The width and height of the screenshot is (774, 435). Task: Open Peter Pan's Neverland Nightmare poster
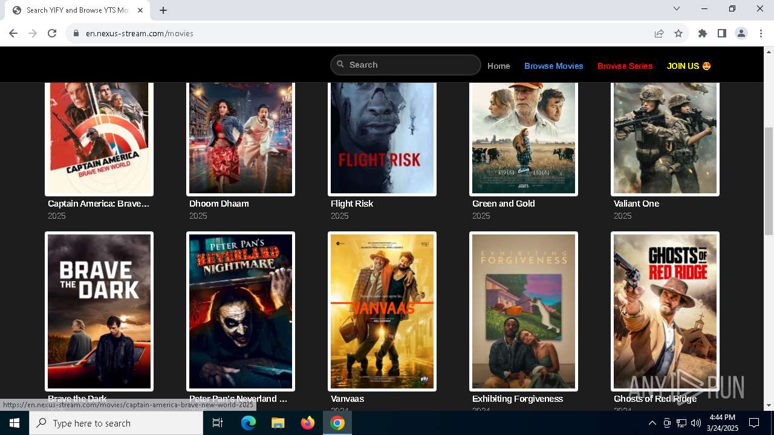point(241,311)
